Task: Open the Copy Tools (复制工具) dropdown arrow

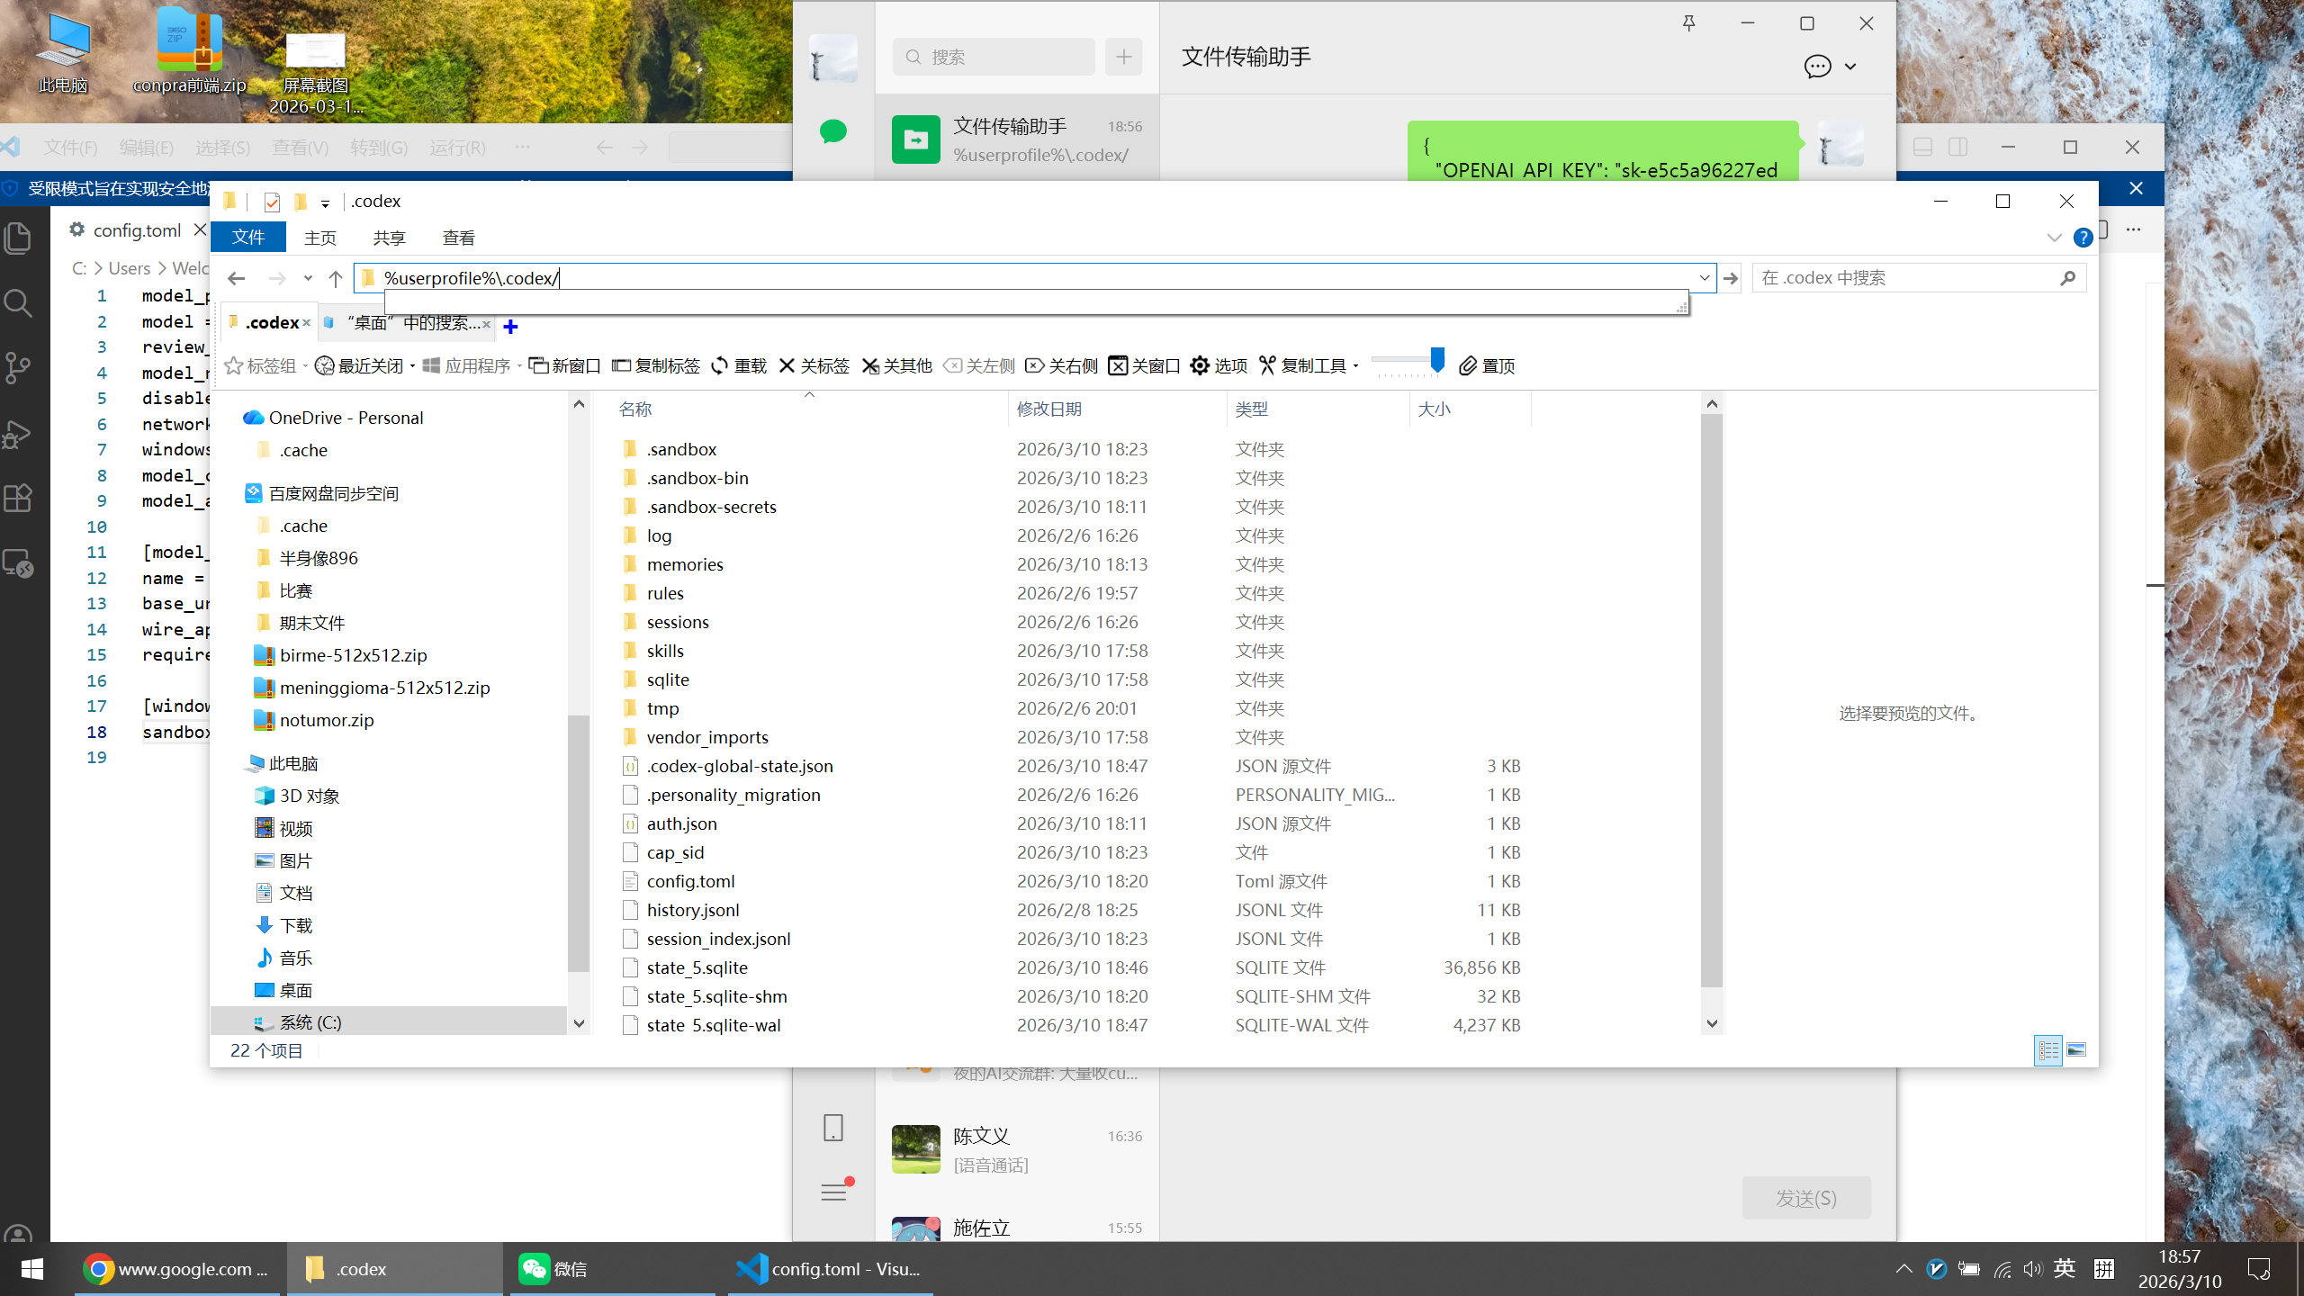Action: pos(1355,365)
